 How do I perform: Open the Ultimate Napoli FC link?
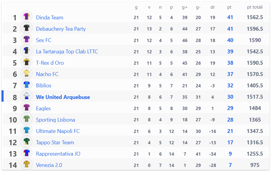pyautogui.click(x=58, y=131)
